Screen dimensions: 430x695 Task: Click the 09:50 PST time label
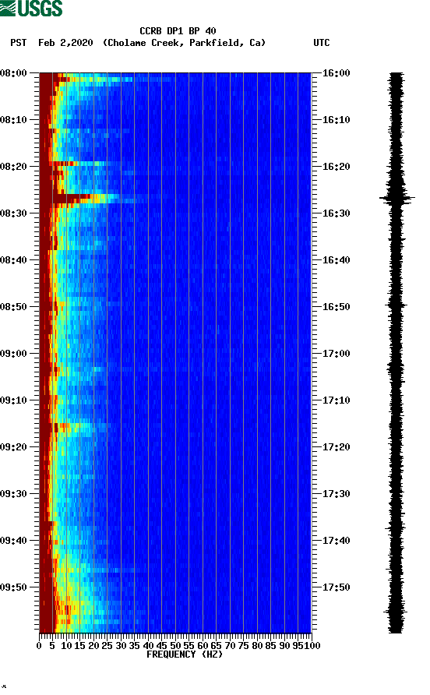(14, 587)
